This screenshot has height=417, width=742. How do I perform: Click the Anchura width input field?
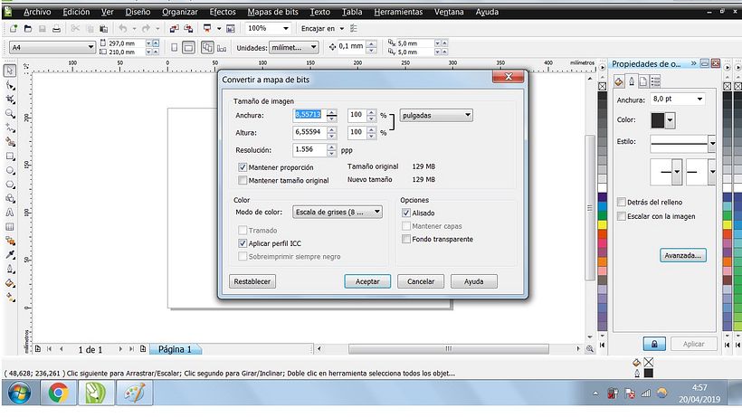tap(309, 114)
